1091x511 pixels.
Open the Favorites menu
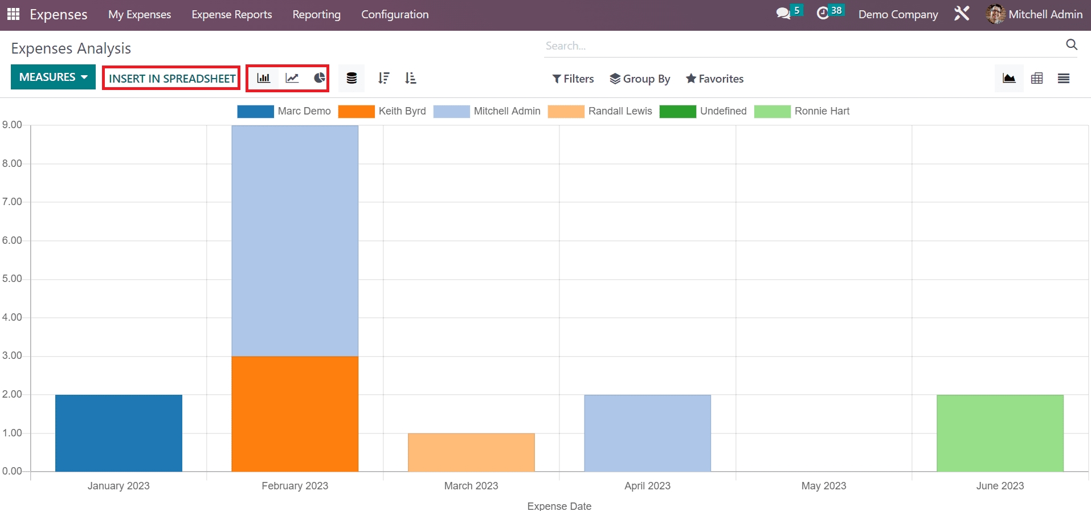(x=714, y=79)
